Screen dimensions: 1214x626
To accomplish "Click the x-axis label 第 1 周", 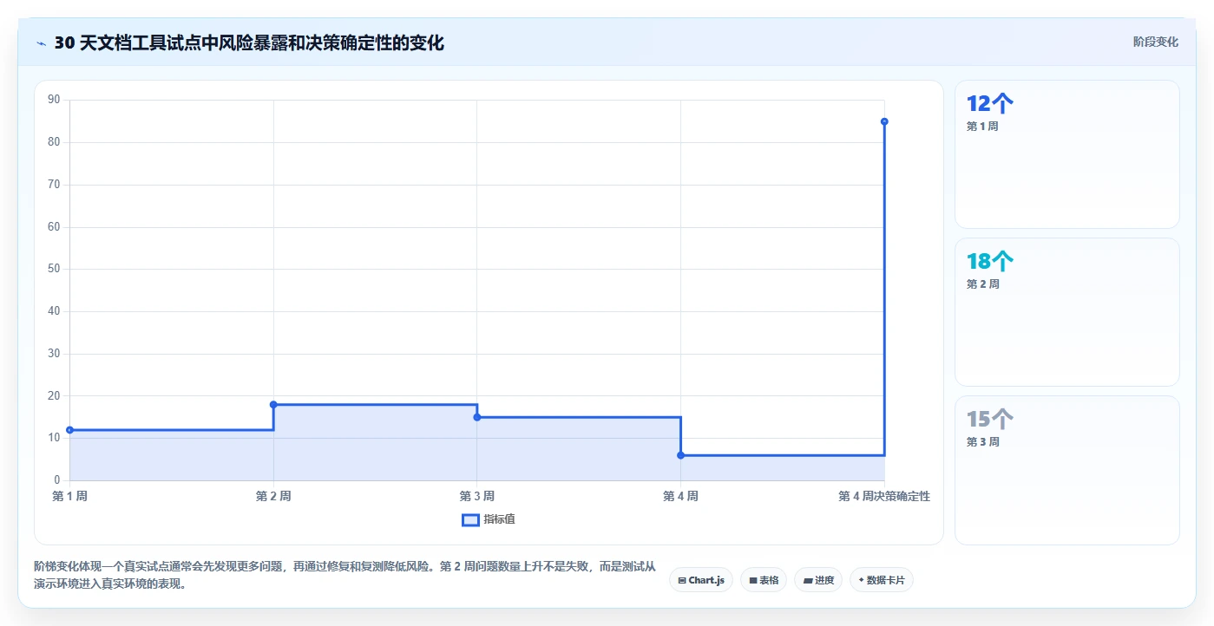I will (69, 496).
